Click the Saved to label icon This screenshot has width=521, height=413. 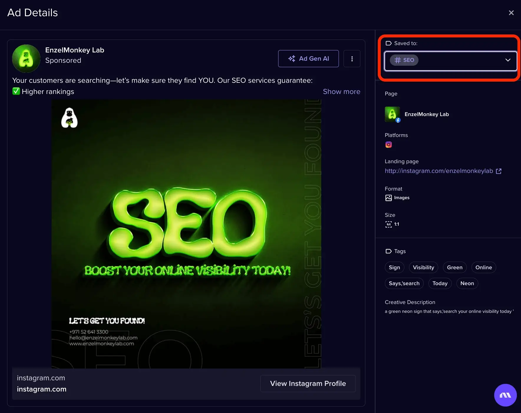[388, 43]
